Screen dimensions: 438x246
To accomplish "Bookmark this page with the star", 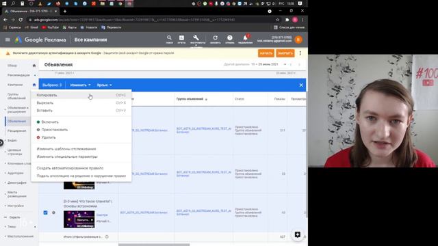I will 277,20.
